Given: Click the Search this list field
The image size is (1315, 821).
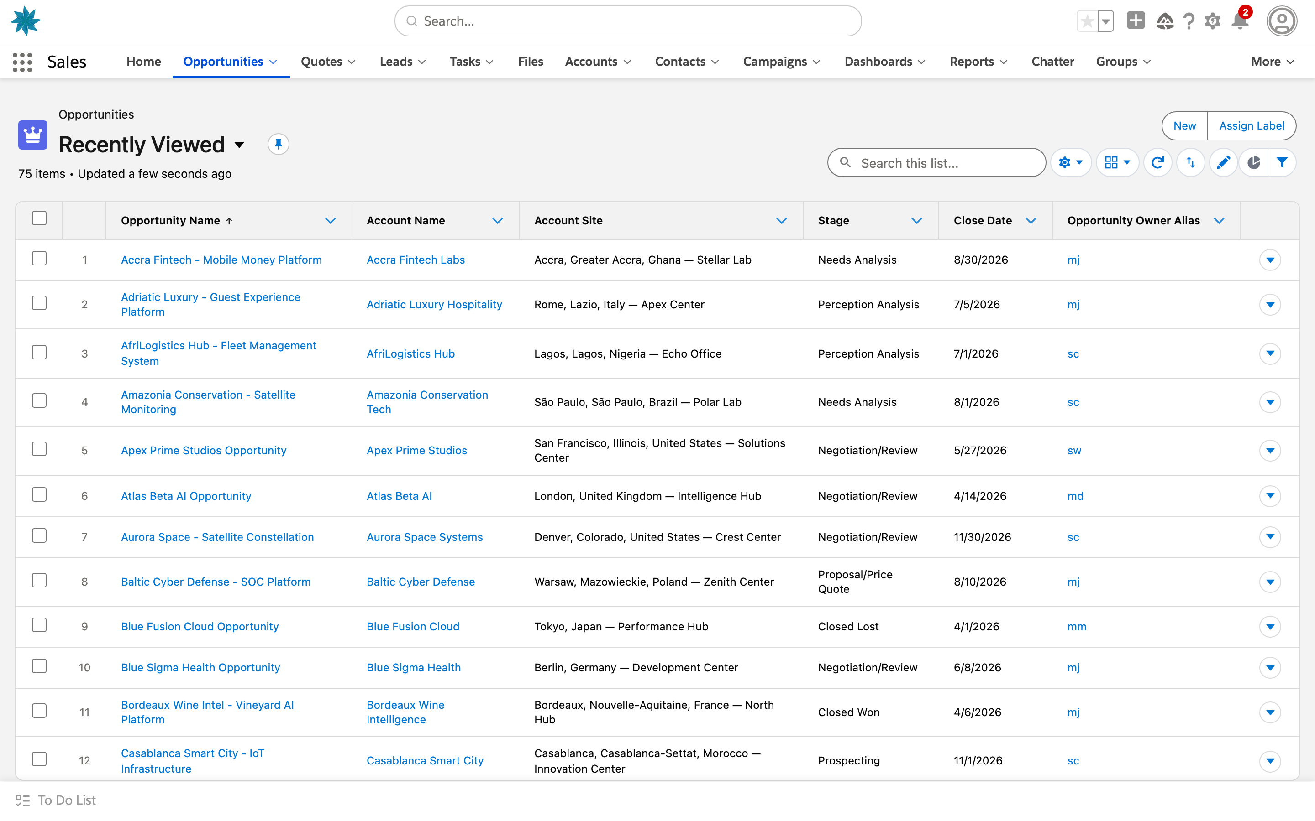Looking at the screenshot, I should pos(936,163).
